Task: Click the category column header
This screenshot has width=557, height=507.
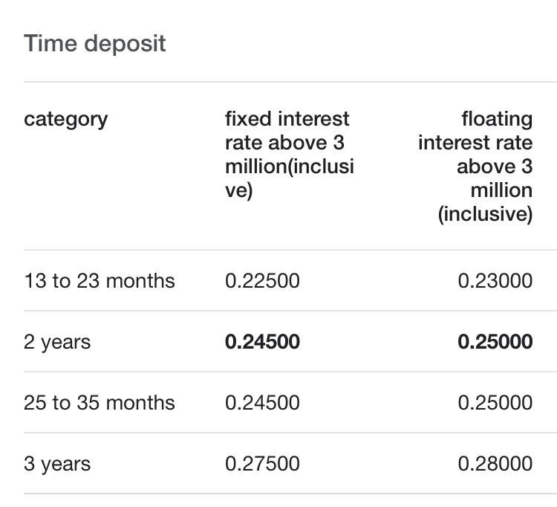Action: (66, 119)
